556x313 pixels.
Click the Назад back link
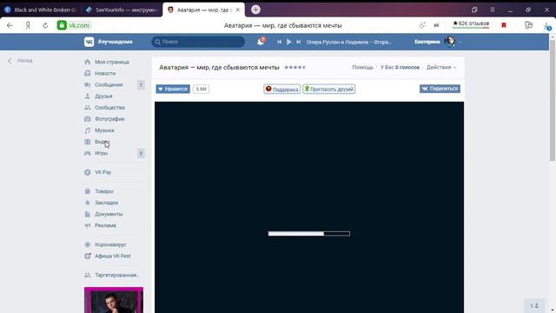[21, 61]
